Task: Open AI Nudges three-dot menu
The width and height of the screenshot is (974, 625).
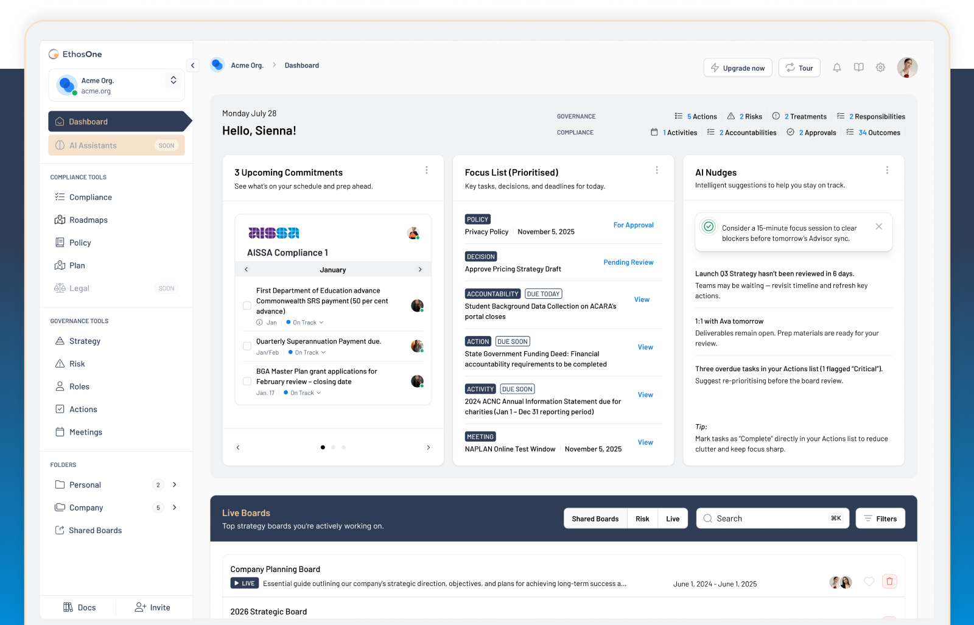Action: [887, 170]
